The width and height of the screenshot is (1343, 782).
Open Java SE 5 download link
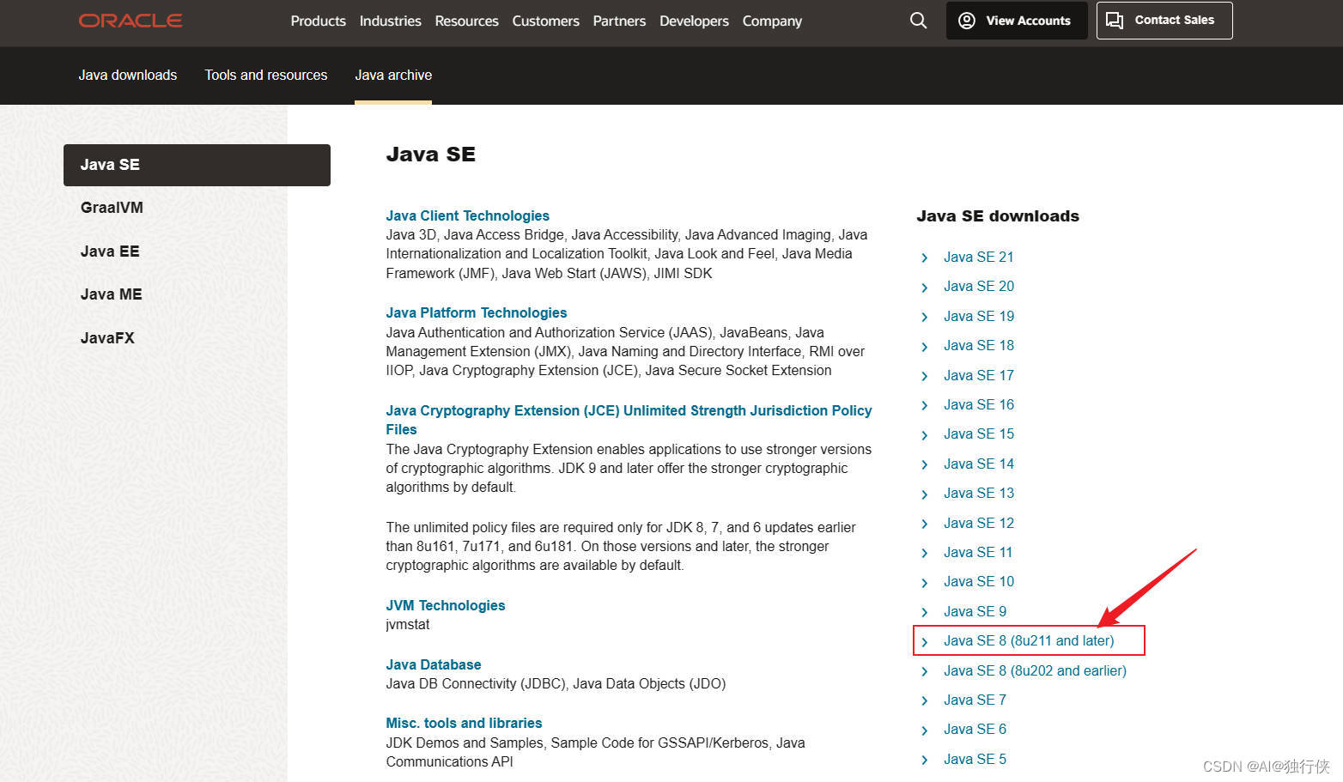(x=975, y=759)
